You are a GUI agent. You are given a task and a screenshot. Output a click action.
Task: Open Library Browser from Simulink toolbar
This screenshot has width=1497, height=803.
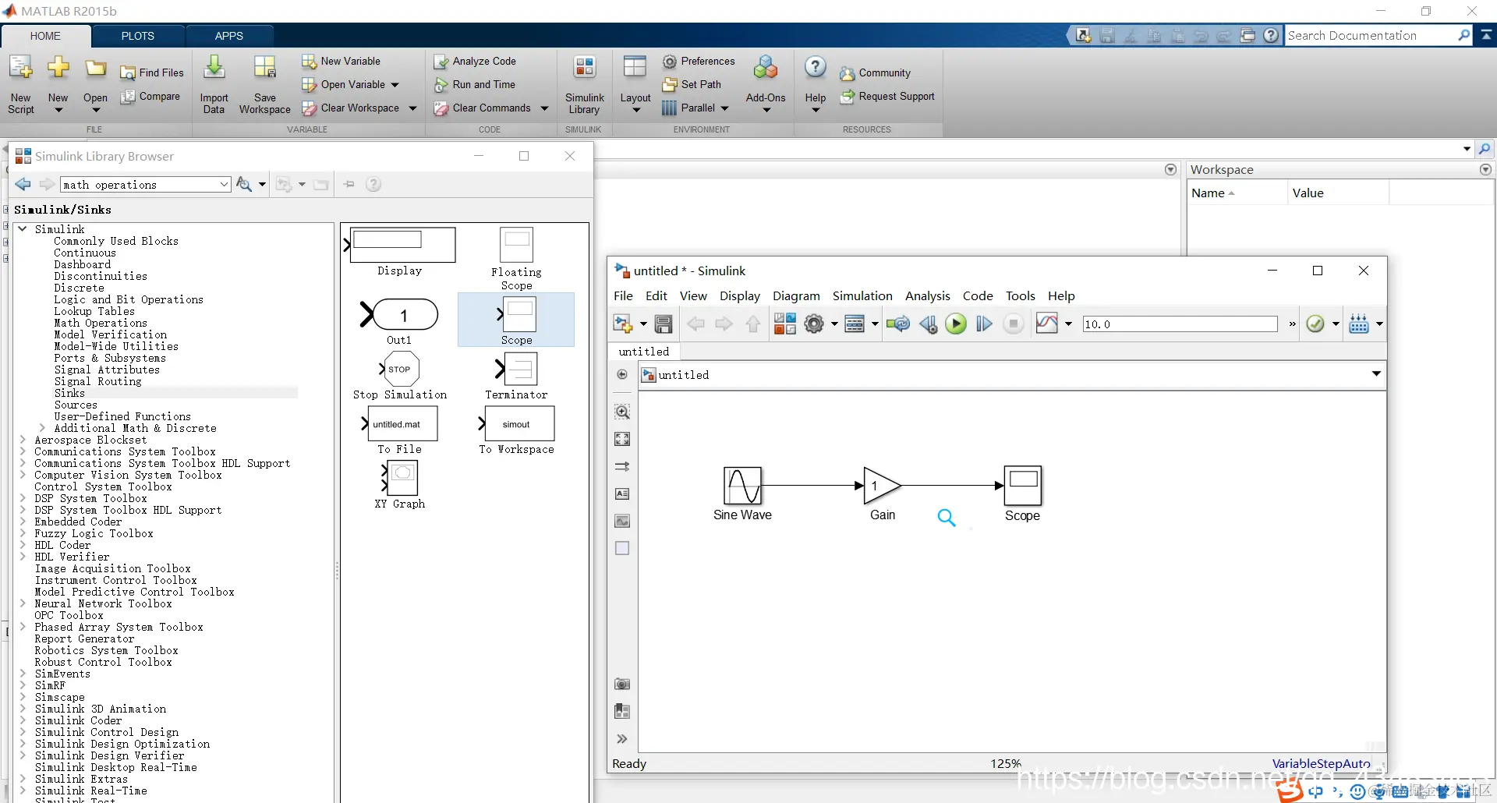[x=784, y=324]
